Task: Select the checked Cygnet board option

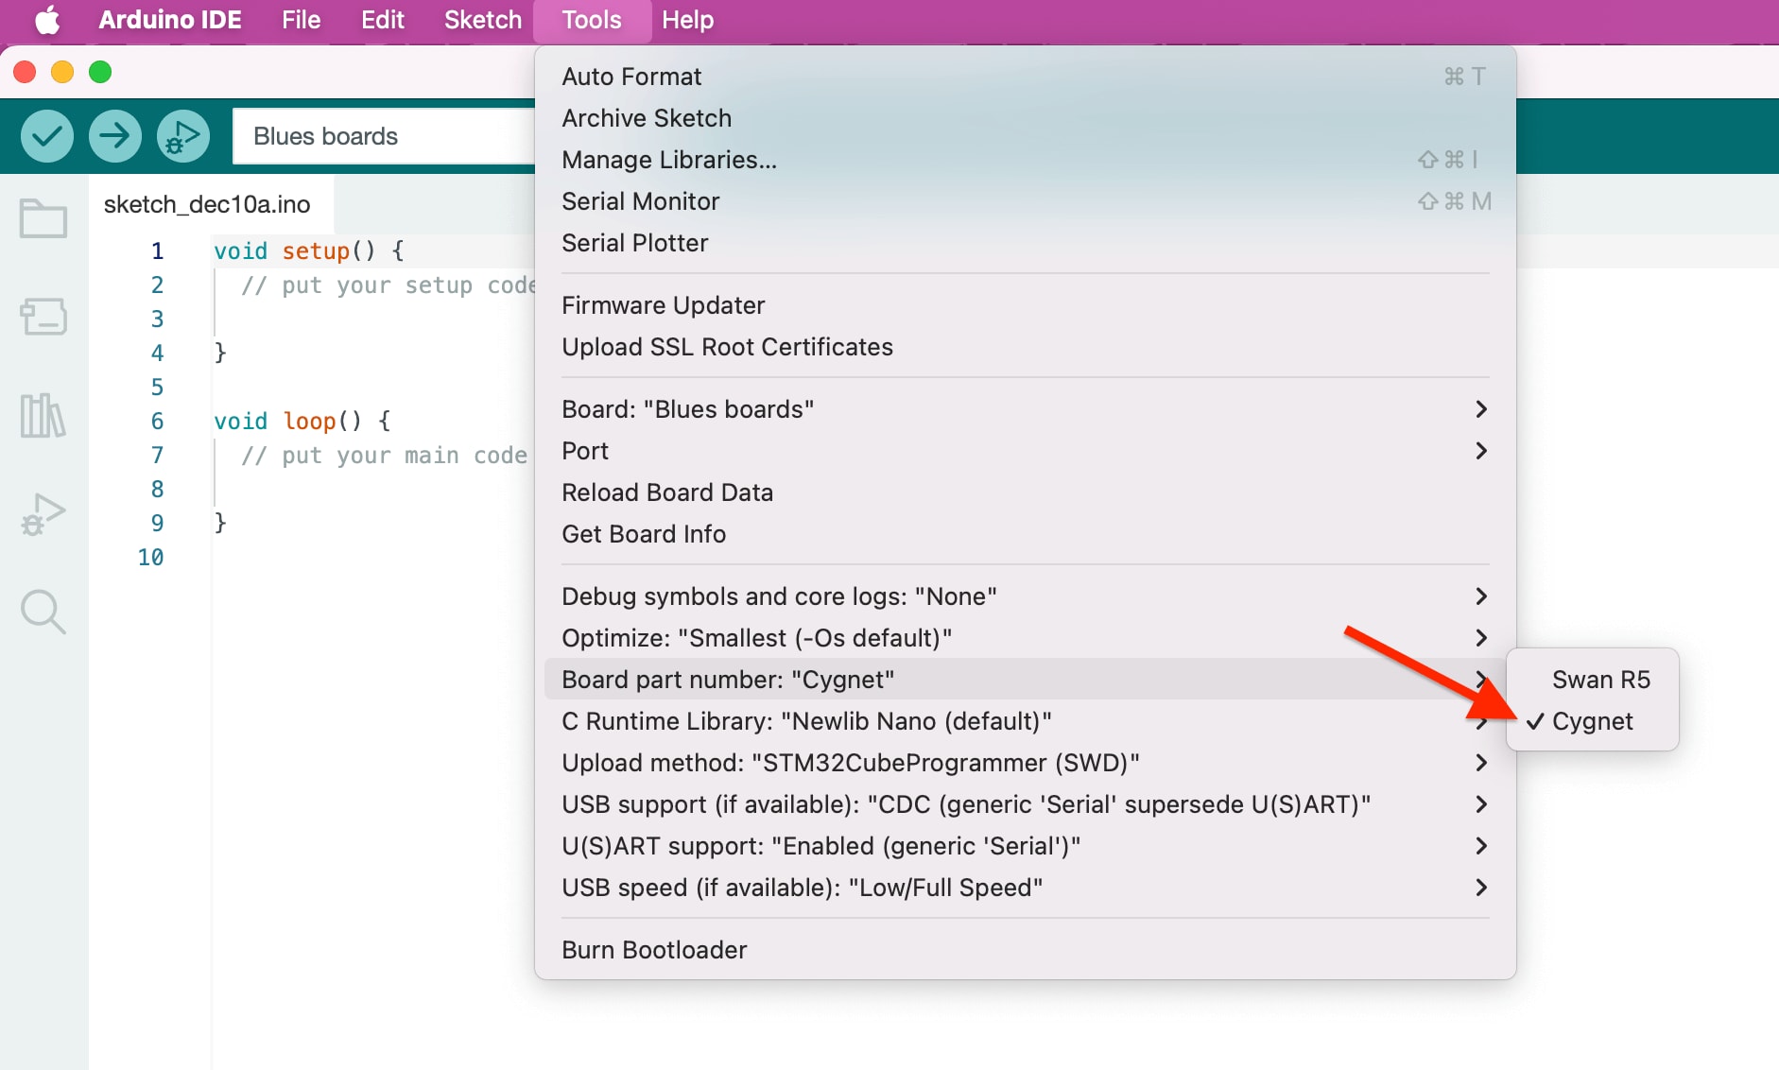Action: point(1593,721)
